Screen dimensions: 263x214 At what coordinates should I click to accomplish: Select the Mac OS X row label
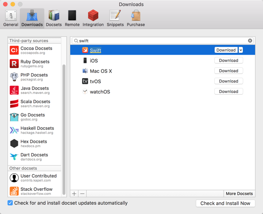click(101, 71)
